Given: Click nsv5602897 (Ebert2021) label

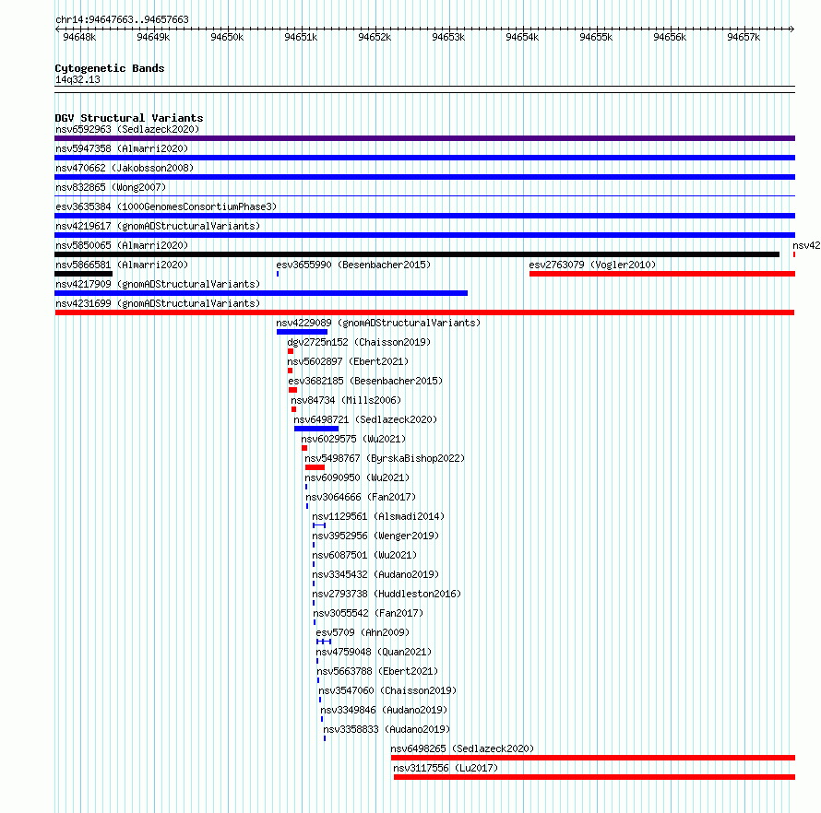Looking at the screenshot, I should [348, 361].
